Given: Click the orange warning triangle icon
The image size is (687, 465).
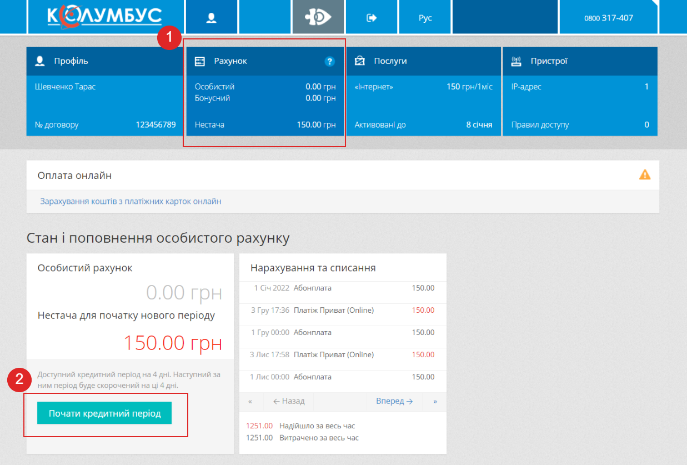Looking at the screenshot, I should [644, 175].
